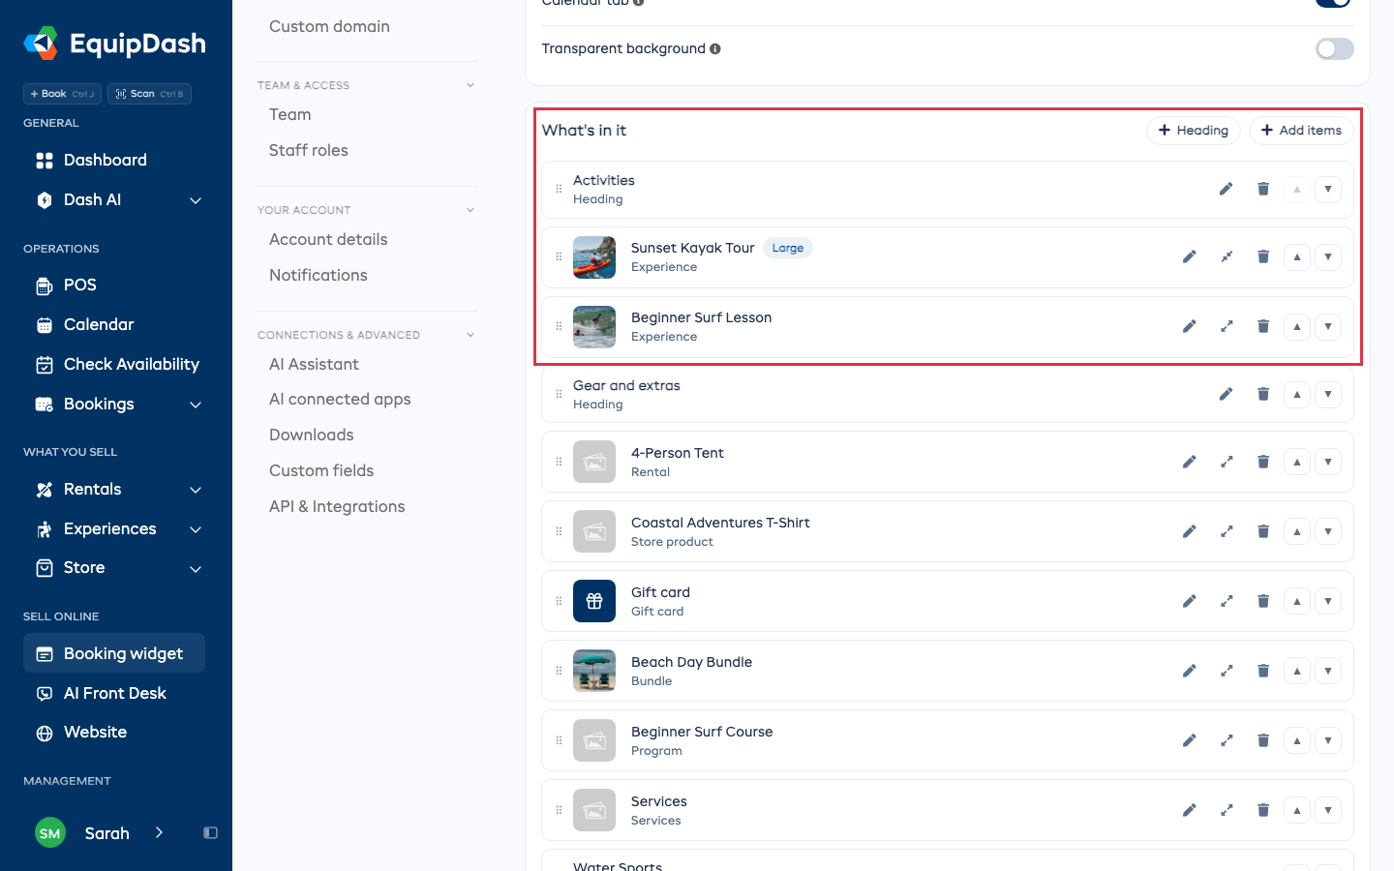Move Sunset Kayak Tour down
The image size is (1394, 871).
(x=1328, y=256)
